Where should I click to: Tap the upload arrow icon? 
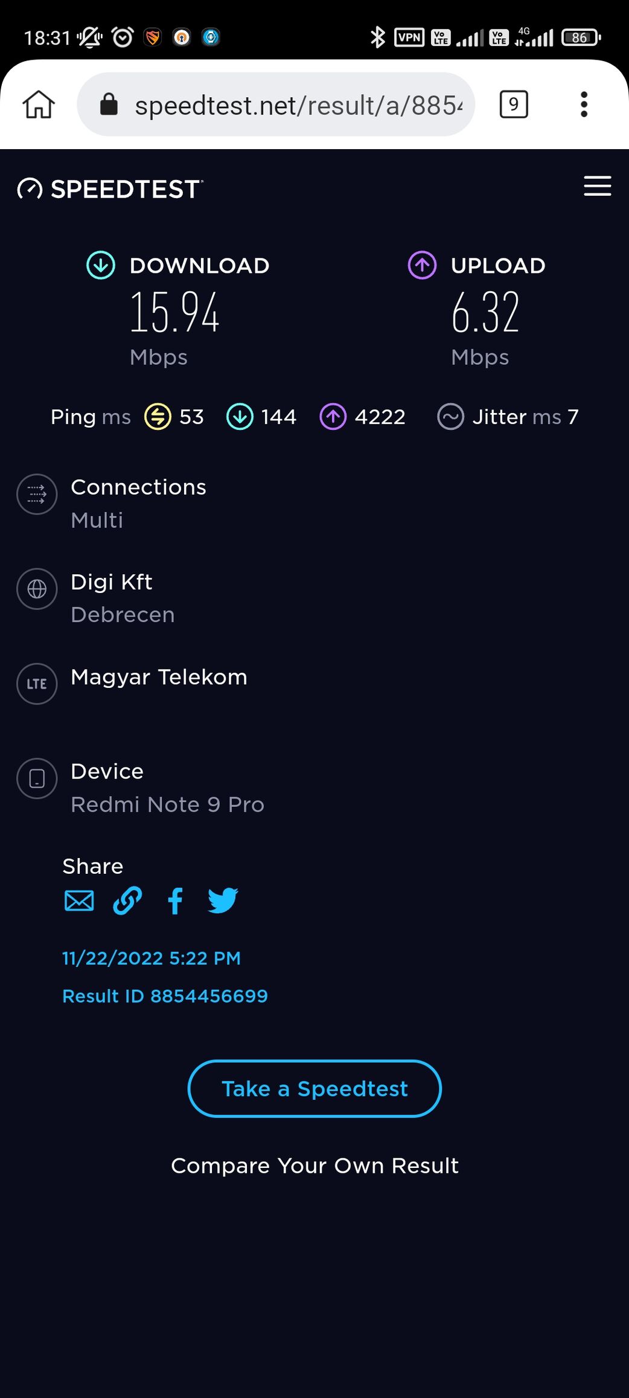(x=422, y=265)
